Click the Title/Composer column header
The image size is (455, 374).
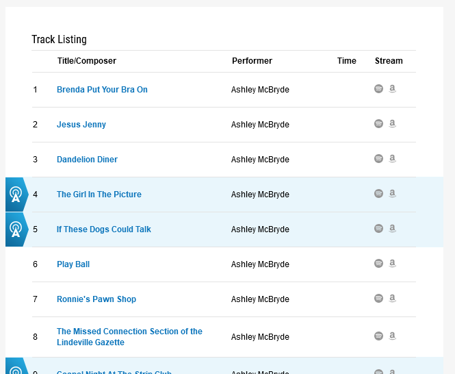[x=87, y=61]
